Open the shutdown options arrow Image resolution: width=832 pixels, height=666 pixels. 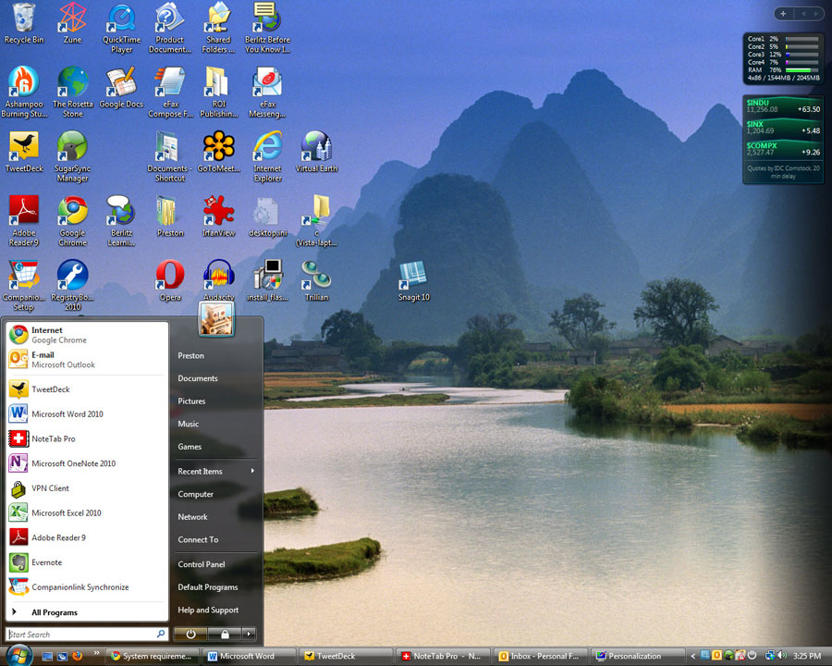pyautogui.click(x=247, y=634)
